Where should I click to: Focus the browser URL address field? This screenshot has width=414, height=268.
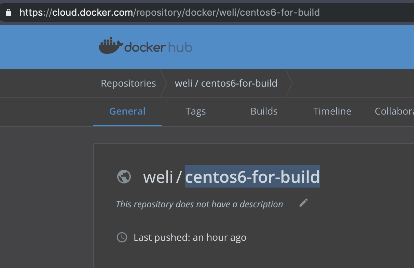(205, 13)
